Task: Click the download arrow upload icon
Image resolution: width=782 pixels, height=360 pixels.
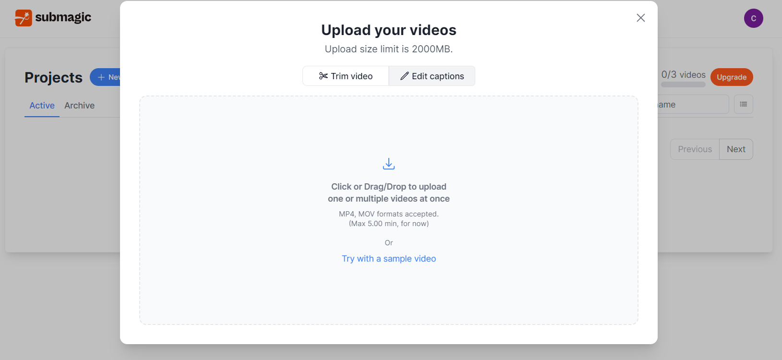Action: point(389,164)
